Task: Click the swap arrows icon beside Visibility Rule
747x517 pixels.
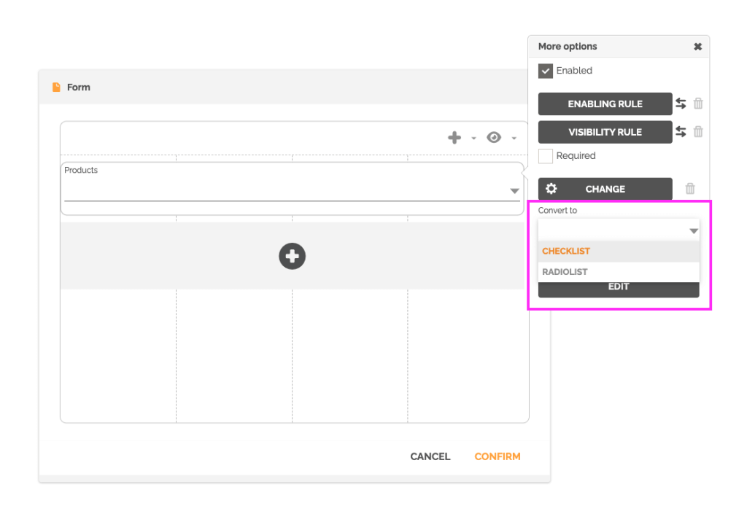Action: click(x=681, y=132)
